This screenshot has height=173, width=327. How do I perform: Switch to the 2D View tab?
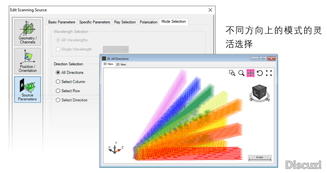point(121,64)
